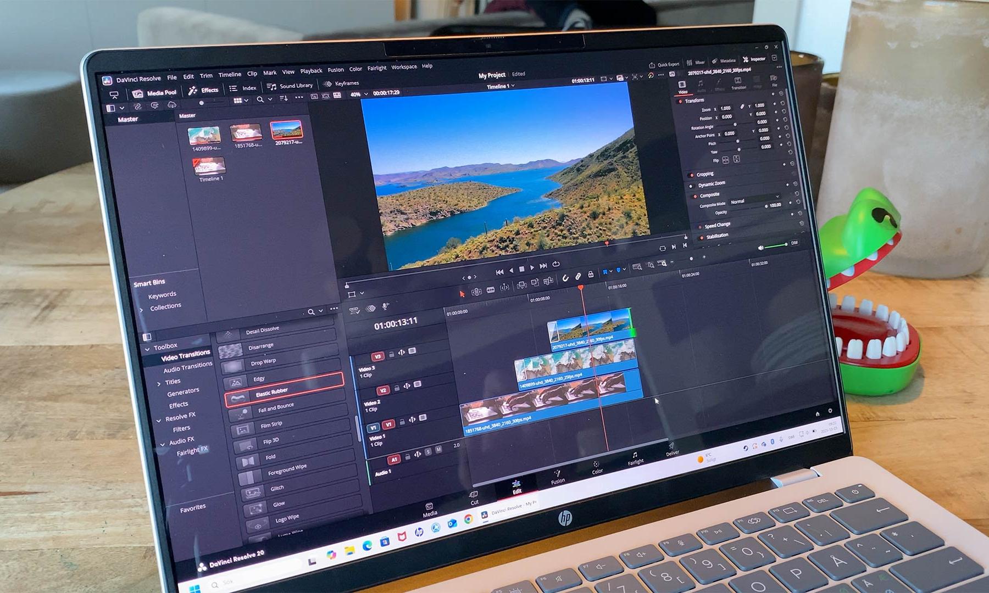
Task: Click the Overwrite Clip icon
Action: coord(535,283)
